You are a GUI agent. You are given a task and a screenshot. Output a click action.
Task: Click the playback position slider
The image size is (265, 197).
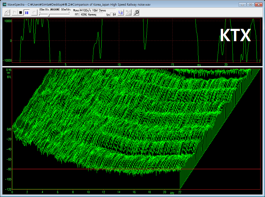pos(49,15)
